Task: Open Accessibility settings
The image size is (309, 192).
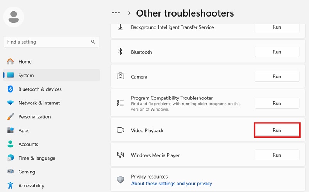Action: (x=52, y=185)
